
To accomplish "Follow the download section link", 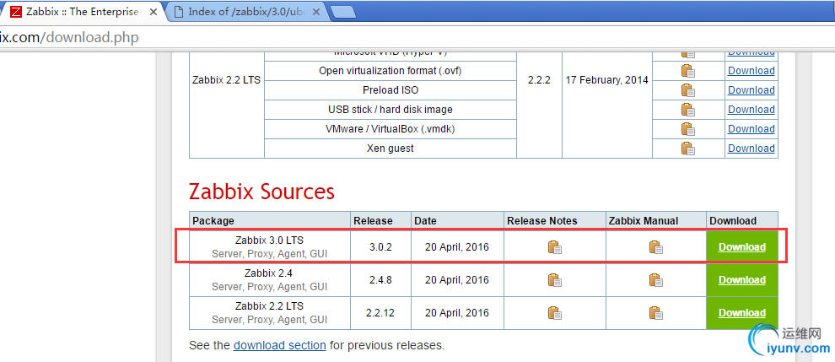I will tap(279, 345).
